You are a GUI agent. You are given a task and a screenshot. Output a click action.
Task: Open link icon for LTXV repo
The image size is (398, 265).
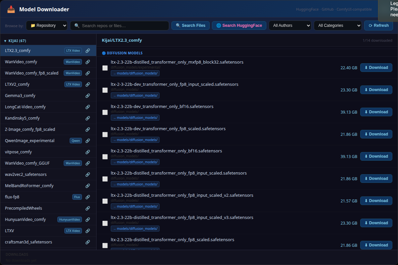(x=88, y=231)
